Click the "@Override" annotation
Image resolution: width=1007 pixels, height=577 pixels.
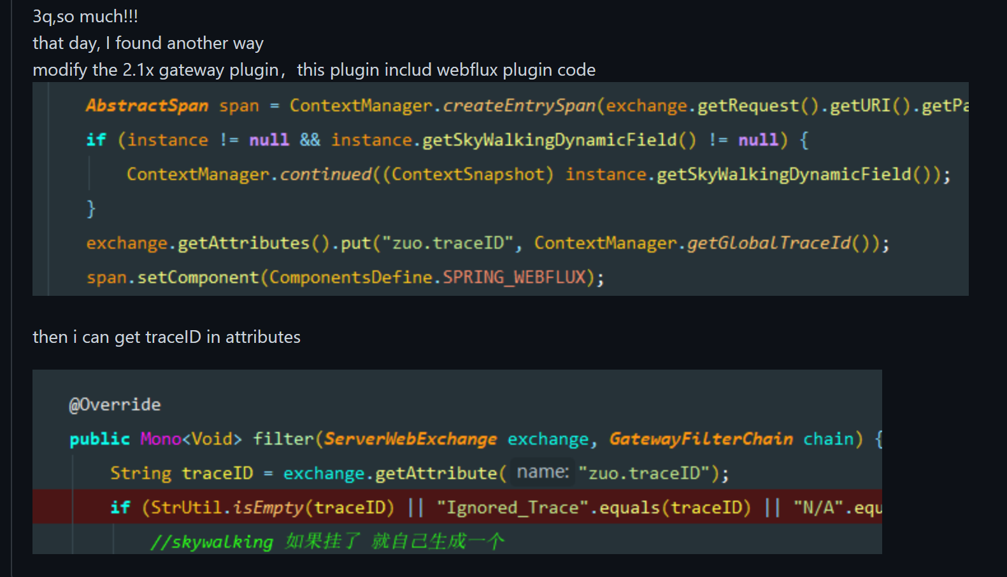(x=115, y=405)
